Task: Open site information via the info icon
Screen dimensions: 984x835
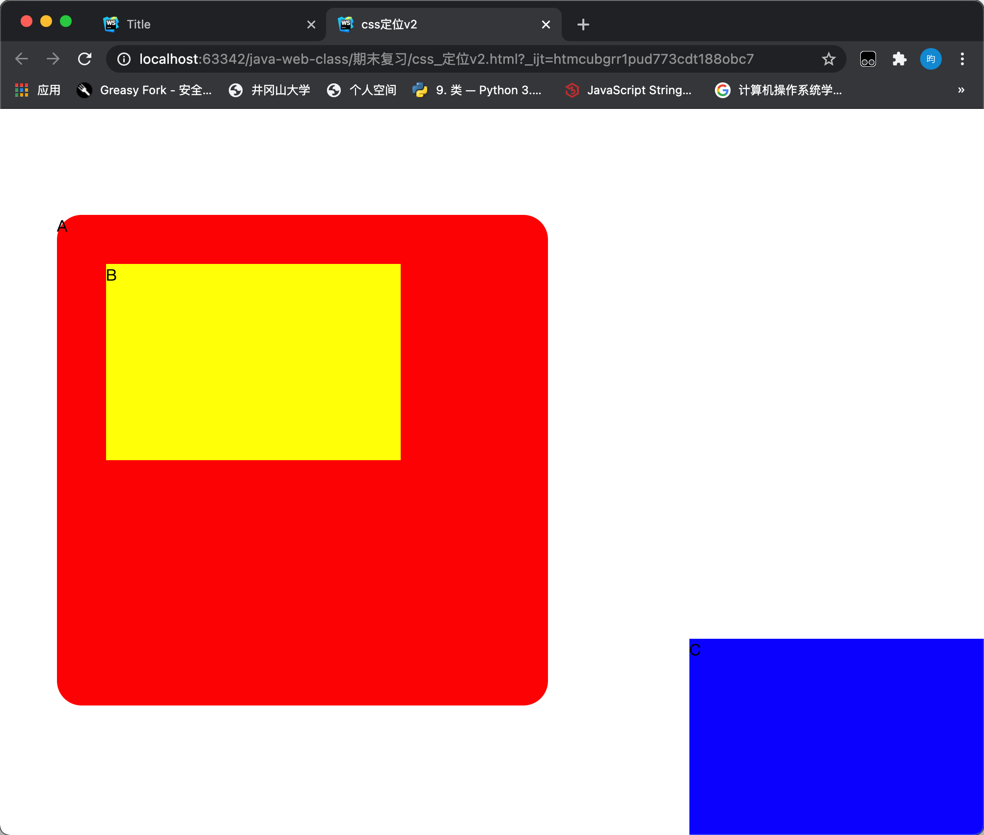Action: [123, 59]
